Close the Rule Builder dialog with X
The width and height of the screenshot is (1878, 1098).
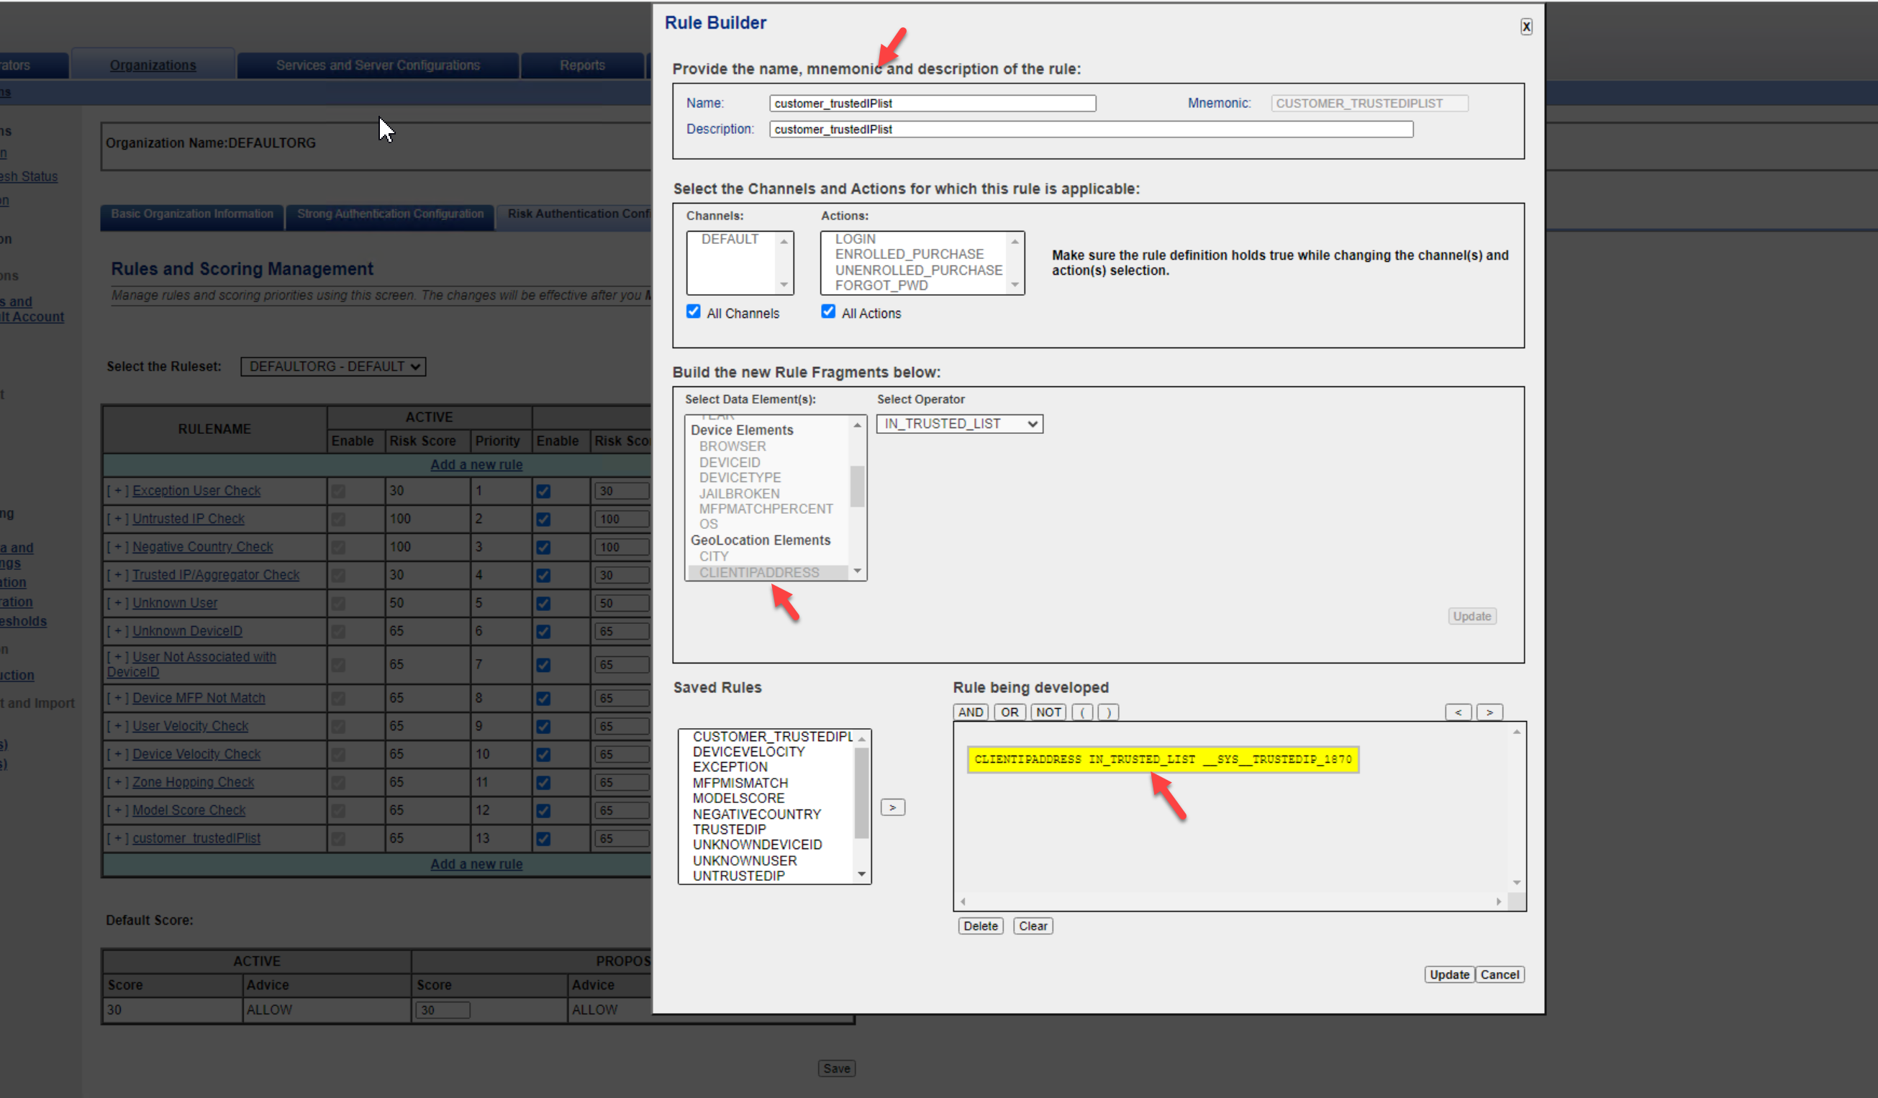(x=1525, y=27)
